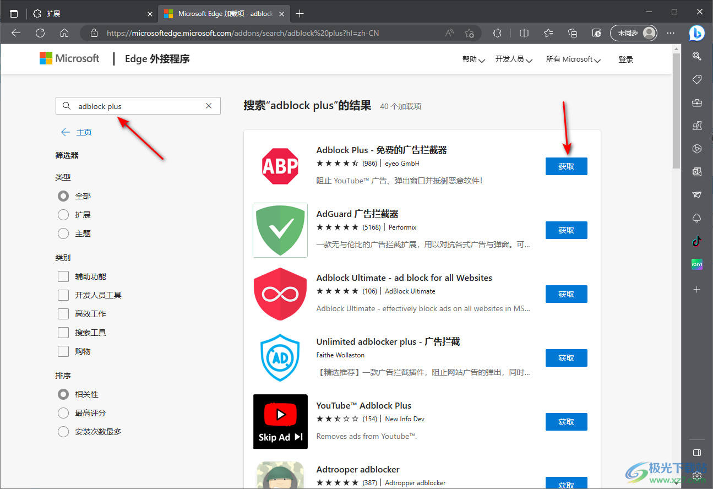Image resolution: width=713 pixels, height=489 pixels.
Task: Open the AdGuard green shield thumbnail
Action: (x=280, y=230)
